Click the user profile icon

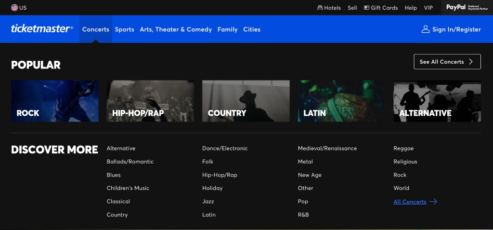tap(426, 29)
